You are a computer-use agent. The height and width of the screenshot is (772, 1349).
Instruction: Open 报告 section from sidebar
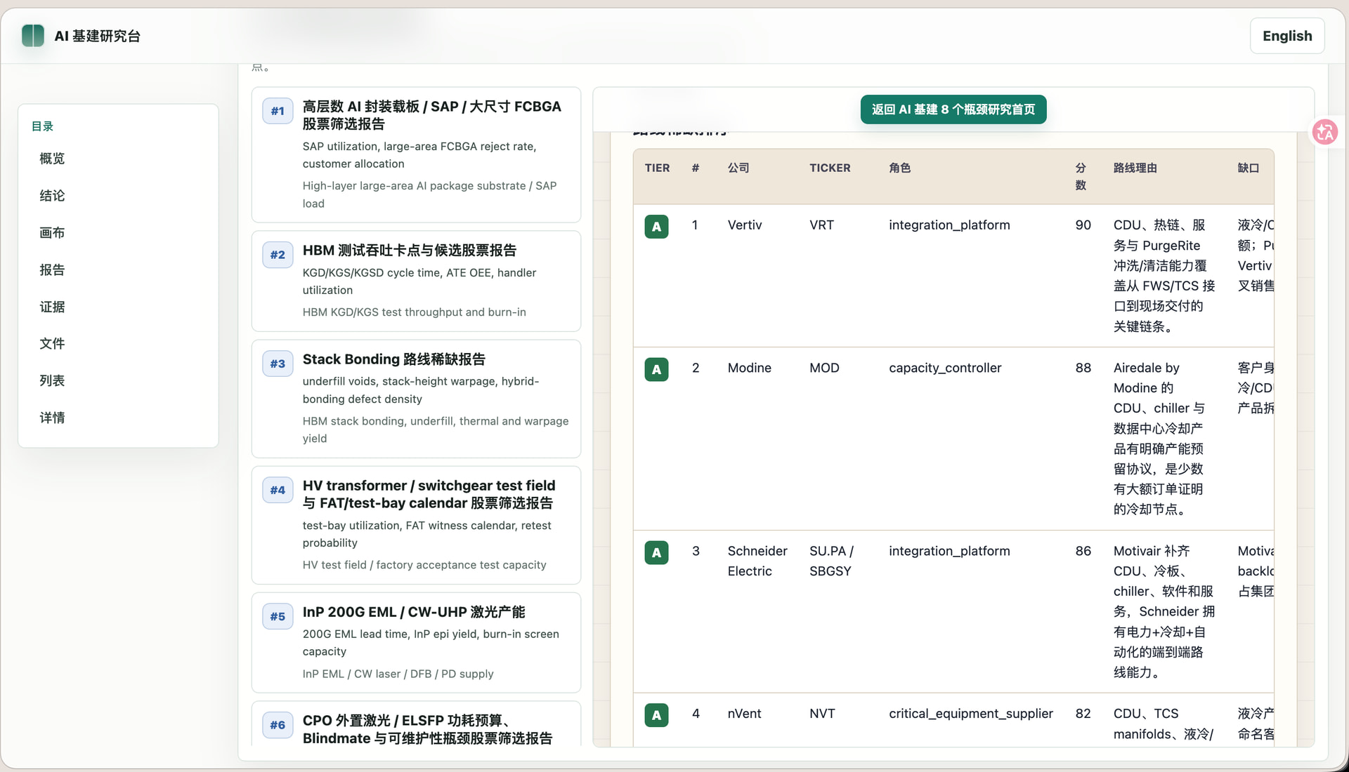(52, 270)
